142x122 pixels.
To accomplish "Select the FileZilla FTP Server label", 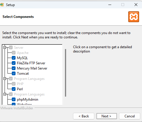I will (31, 63).
